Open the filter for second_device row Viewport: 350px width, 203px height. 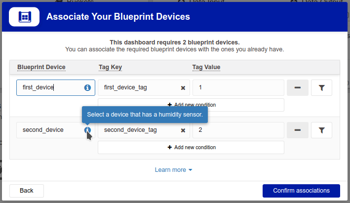pyautogui.click(x=321, y=130)
